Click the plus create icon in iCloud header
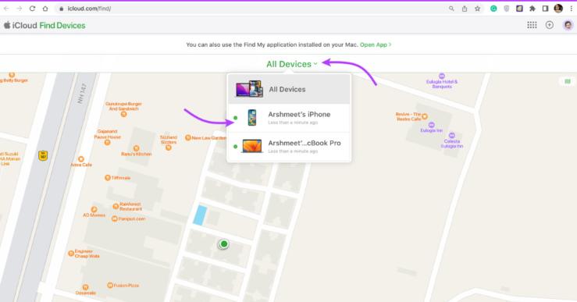The width and height of the screenshot is (577, 302). pyautogui.click(x=550, y=25)
